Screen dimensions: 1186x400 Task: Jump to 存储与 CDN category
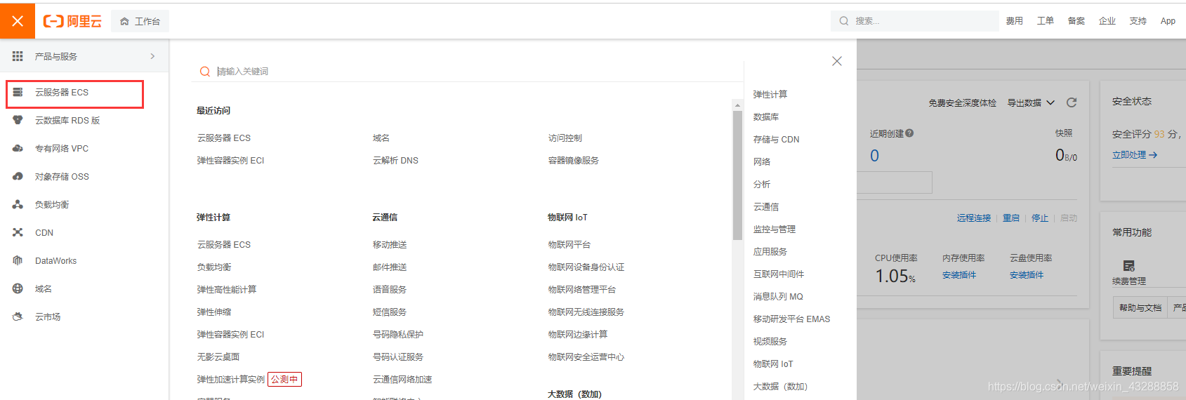pos(777,140)
